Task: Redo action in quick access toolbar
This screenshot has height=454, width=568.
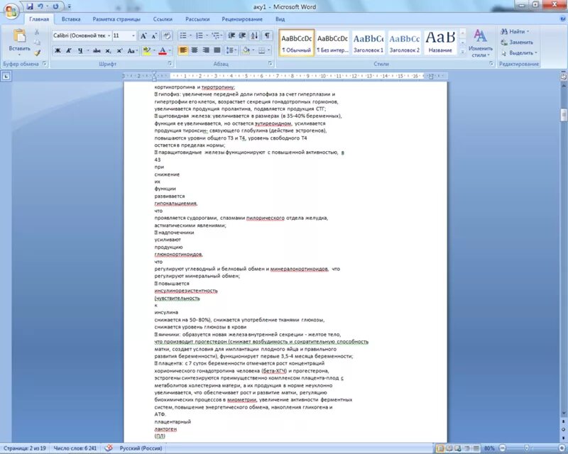Action: click(55, 6)
